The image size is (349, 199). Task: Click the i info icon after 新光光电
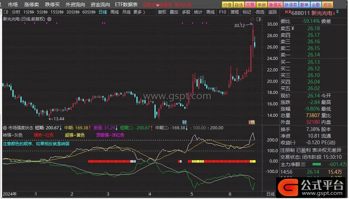334,13
